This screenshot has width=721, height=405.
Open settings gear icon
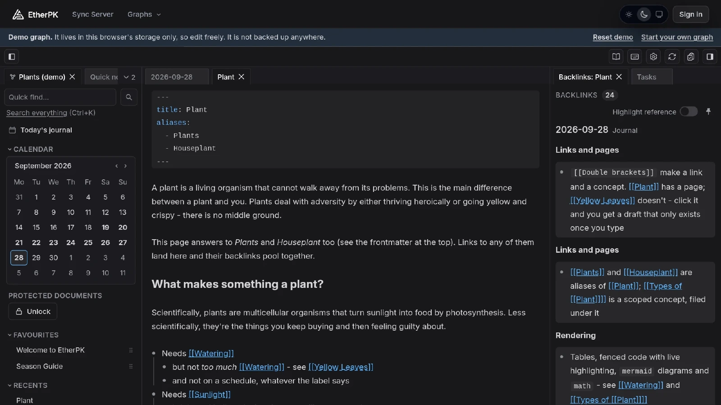point(653,57)
